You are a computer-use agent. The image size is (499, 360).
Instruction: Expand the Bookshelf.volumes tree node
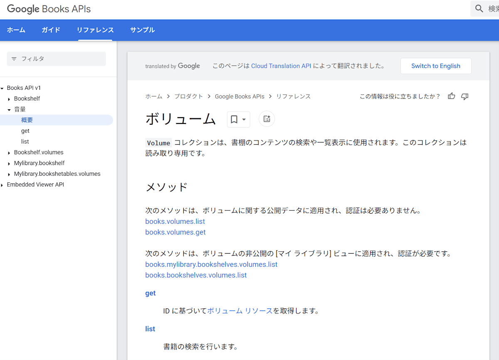(9, 153)
